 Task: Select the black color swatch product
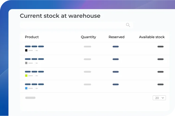(x=26, y=51)
